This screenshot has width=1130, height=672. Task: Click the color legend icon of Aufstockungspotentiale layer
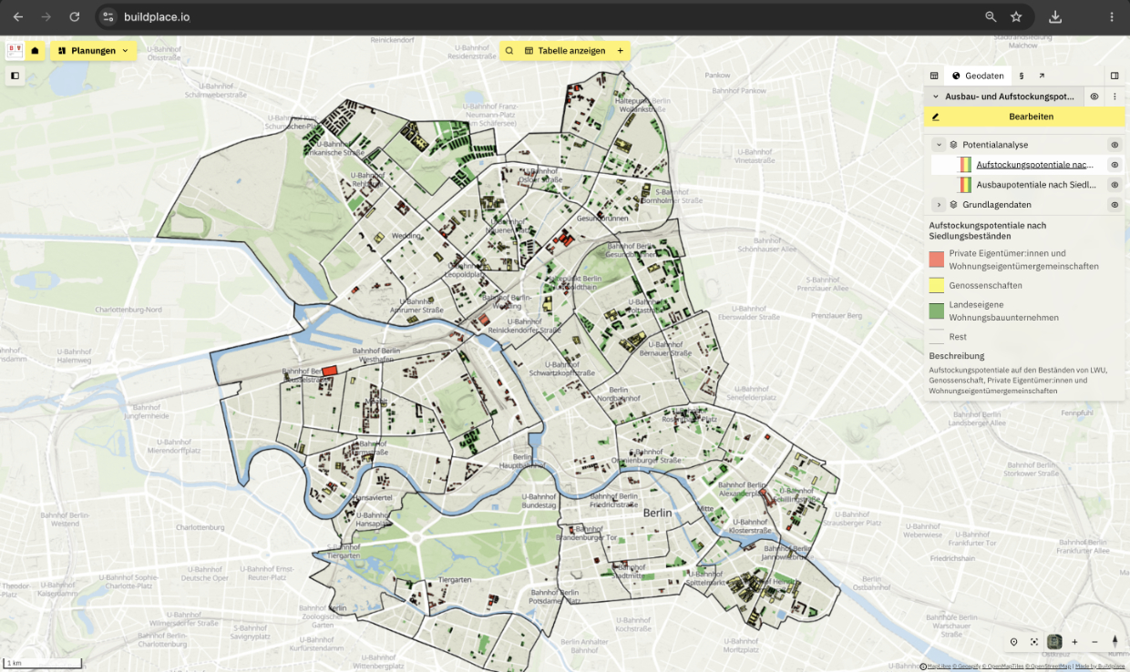point(964,165)
